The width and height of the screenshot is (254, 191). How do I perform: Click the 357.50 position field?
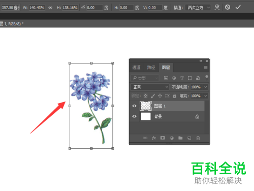pos(11,8)
